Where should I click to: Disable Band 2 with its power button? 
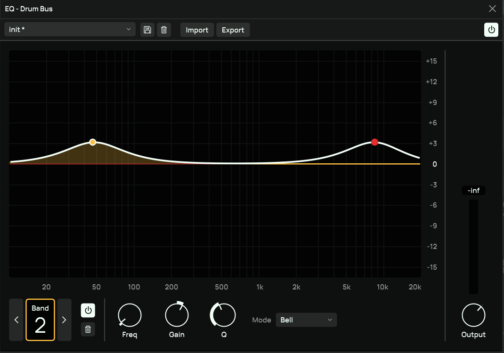pyautogui.click(x=88, y=311)
